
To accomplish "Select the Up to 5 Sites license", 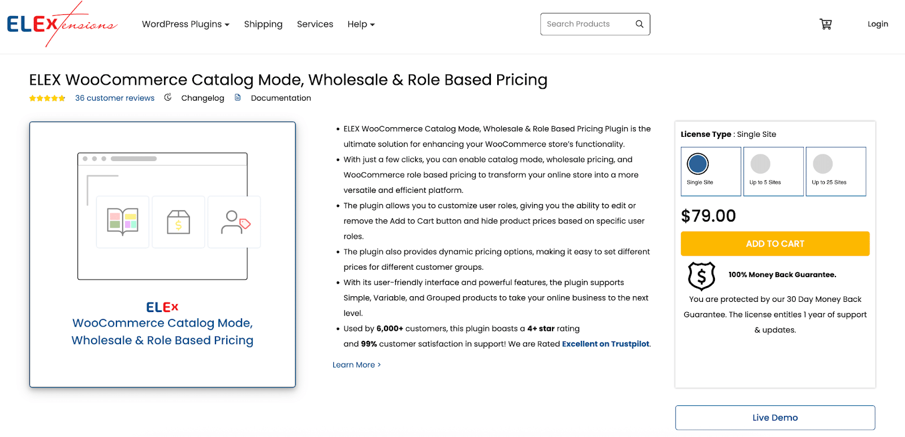I will coord(773,171).
